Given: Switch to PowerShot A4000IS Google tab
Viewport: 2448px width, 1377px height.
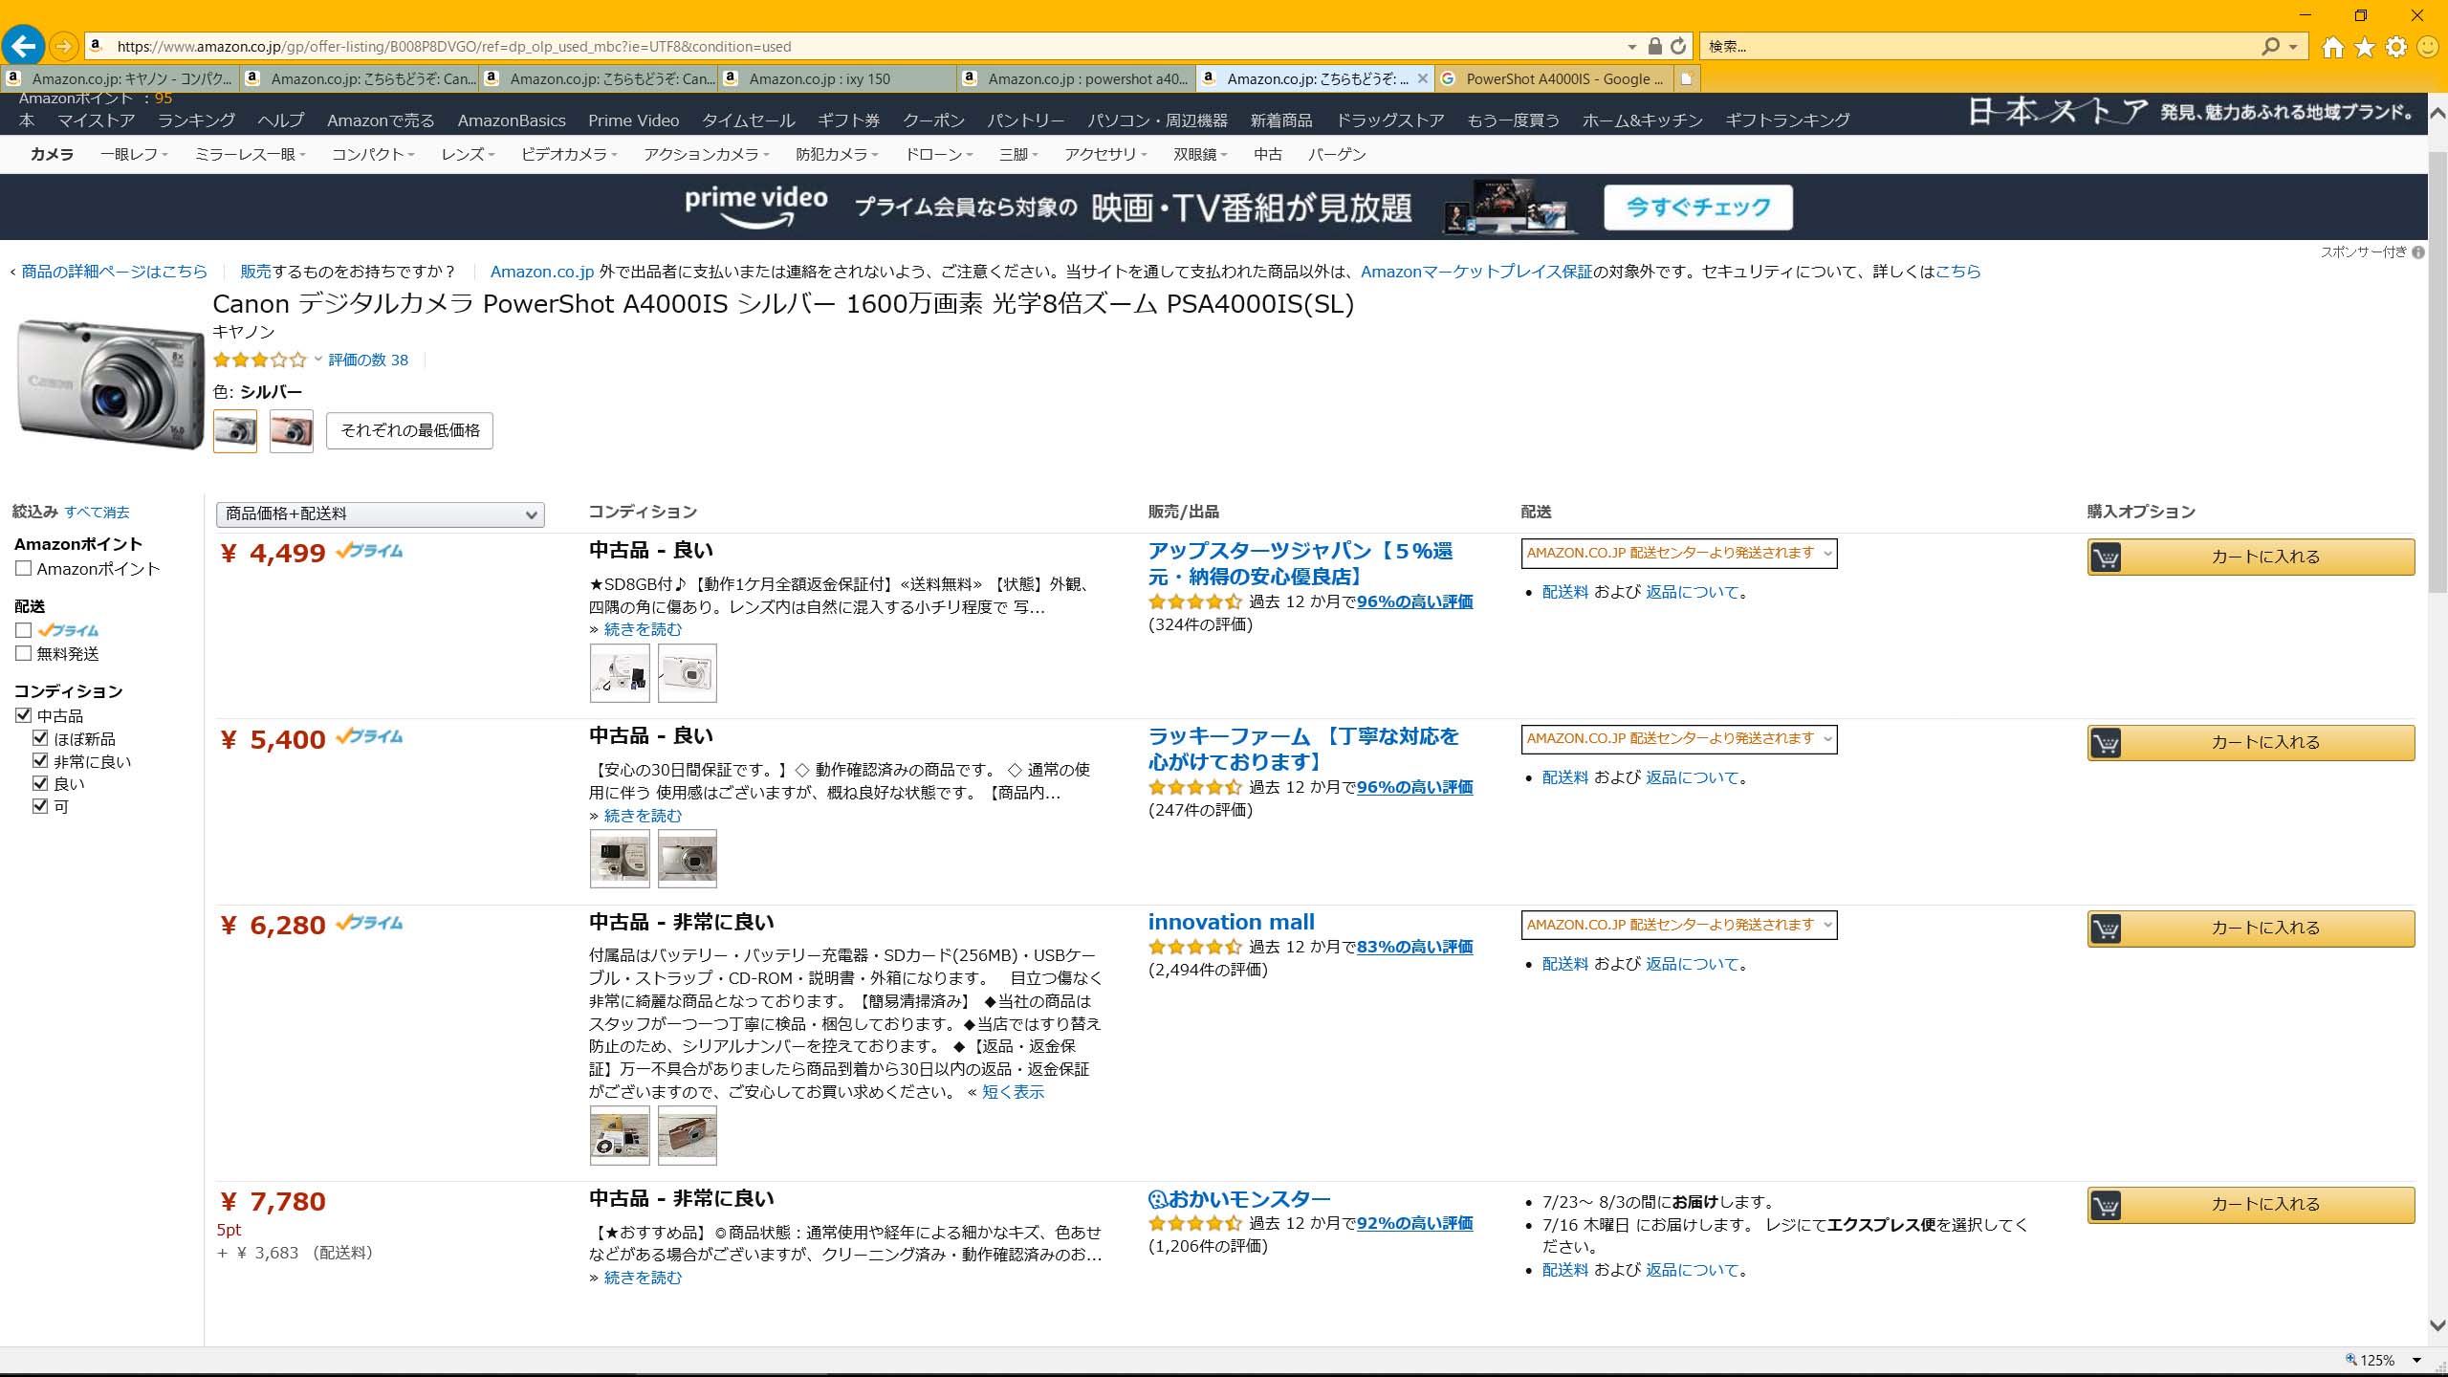Looking at the screenshot, I should tap(1554, 78).
